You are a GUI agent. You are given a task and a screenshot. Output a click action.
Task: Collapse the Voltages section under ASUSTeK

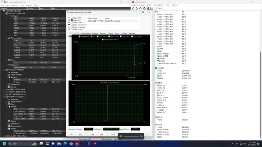(7, 16)
